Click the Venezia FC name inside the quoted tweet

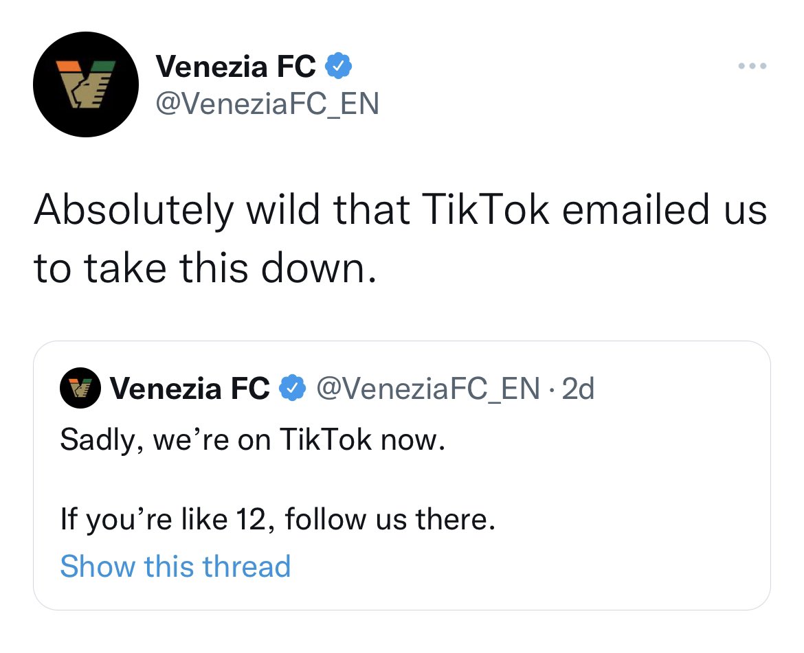pos(190,388)
